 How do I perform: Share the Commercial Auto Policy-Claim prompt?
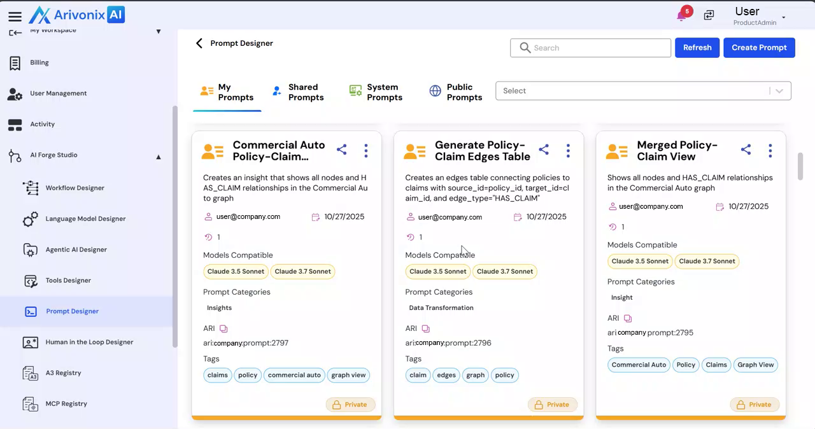[342, 150]
